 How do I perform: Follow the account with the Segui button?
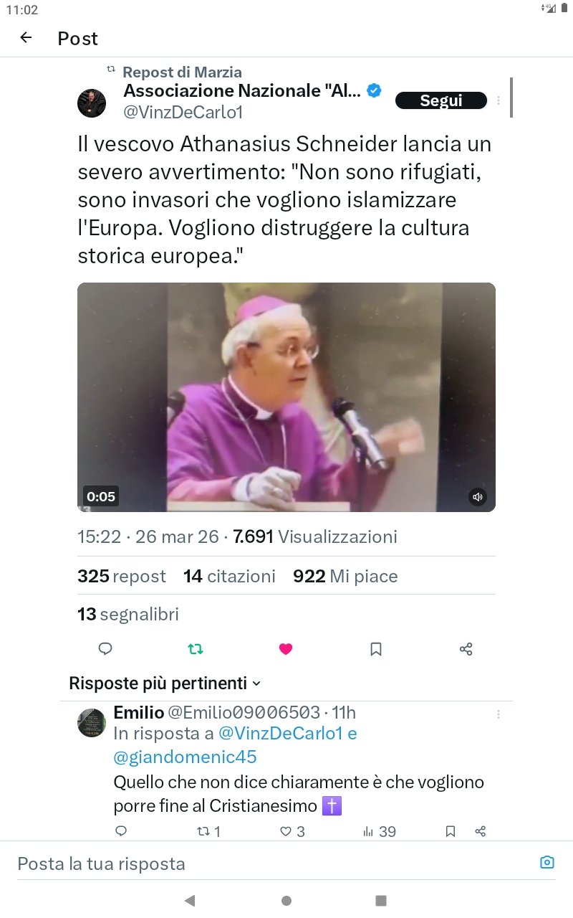(441, 101)
